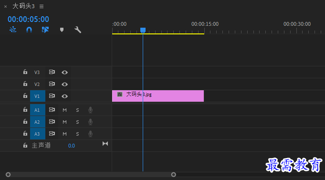Toggle insert sequences as nests icon
This screenshot has width=325, height=180.
[x=13, y=30]
